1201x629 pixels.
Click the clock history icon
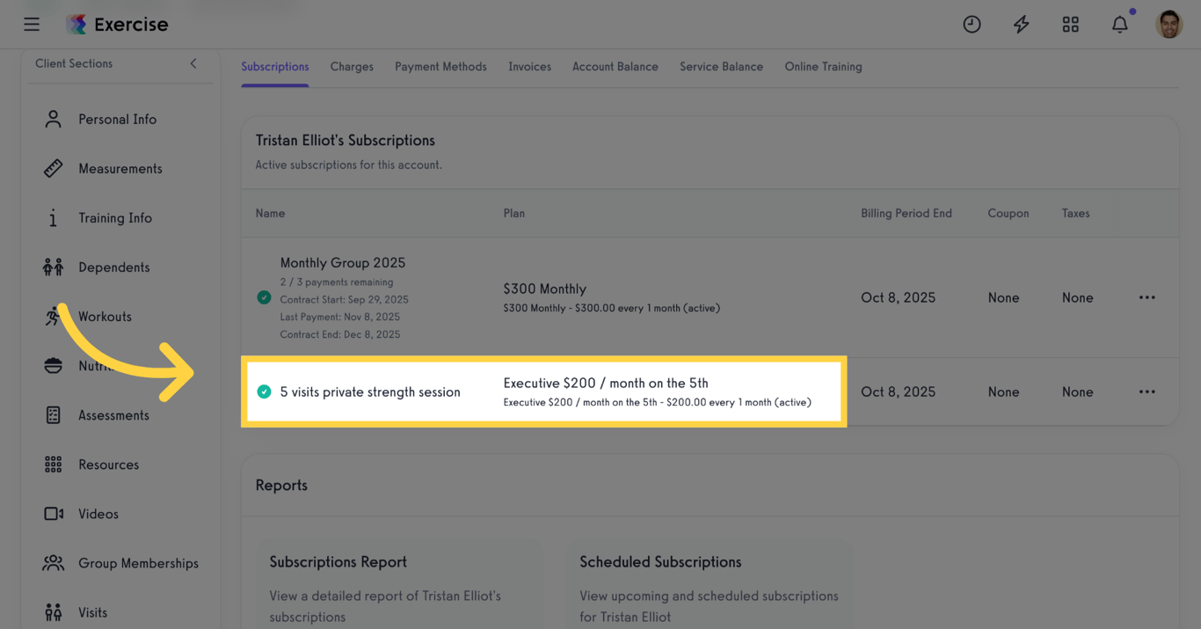pos(972,25)
